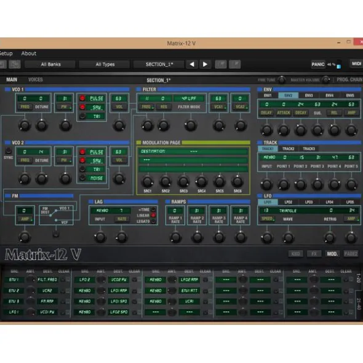Adjust the LAG RATE knob
This screenshot has height=363, width=363.
pyautogui.click(x=122, y=237)
